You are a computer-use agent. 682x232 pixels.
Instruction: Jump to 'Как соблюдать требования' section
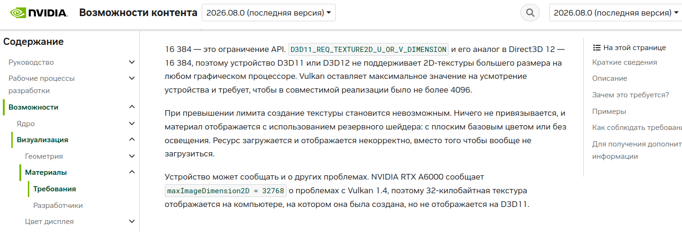point(637,128)
